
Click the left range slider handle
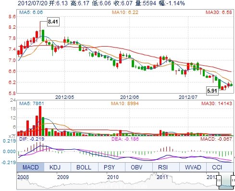[219, 180]
